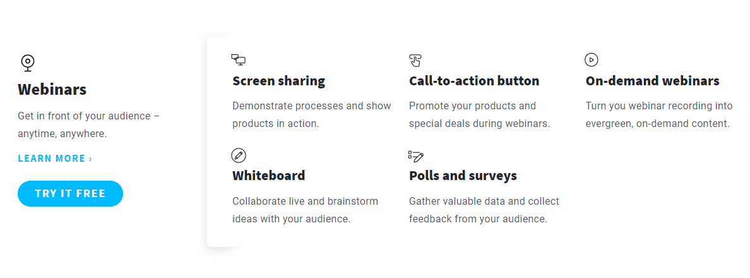Viewport: 750px width, 278px height.
Task: Click the 'Gather valuable data' description text
Action: (484, 210)
